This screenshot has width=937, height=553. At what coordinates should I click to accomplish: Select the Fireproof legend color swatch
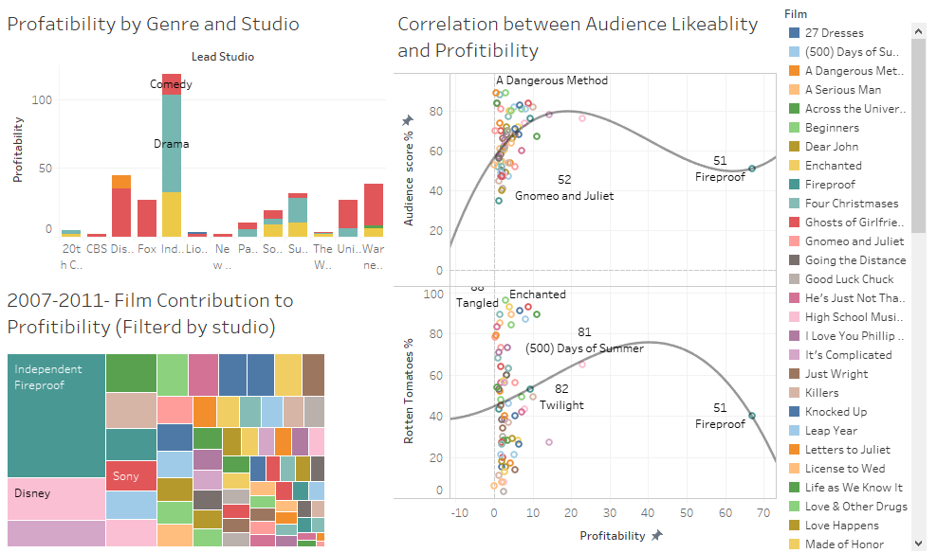[794, 185]
